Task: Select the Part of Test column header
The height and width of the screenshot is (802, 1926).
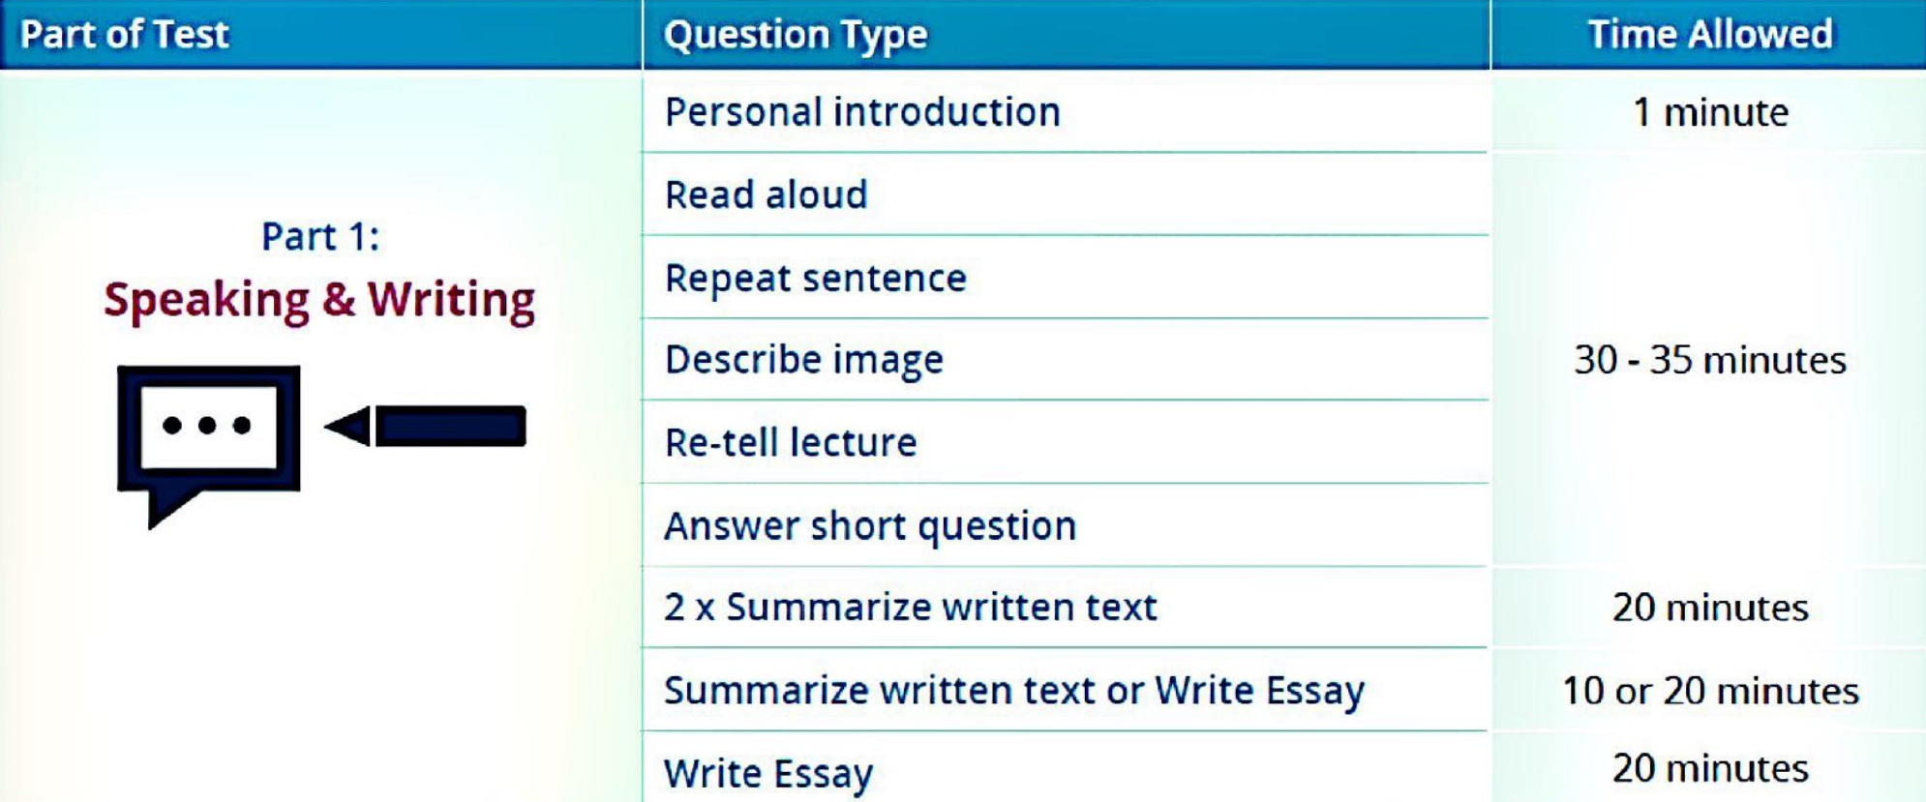Action: (x=125, y=35)
